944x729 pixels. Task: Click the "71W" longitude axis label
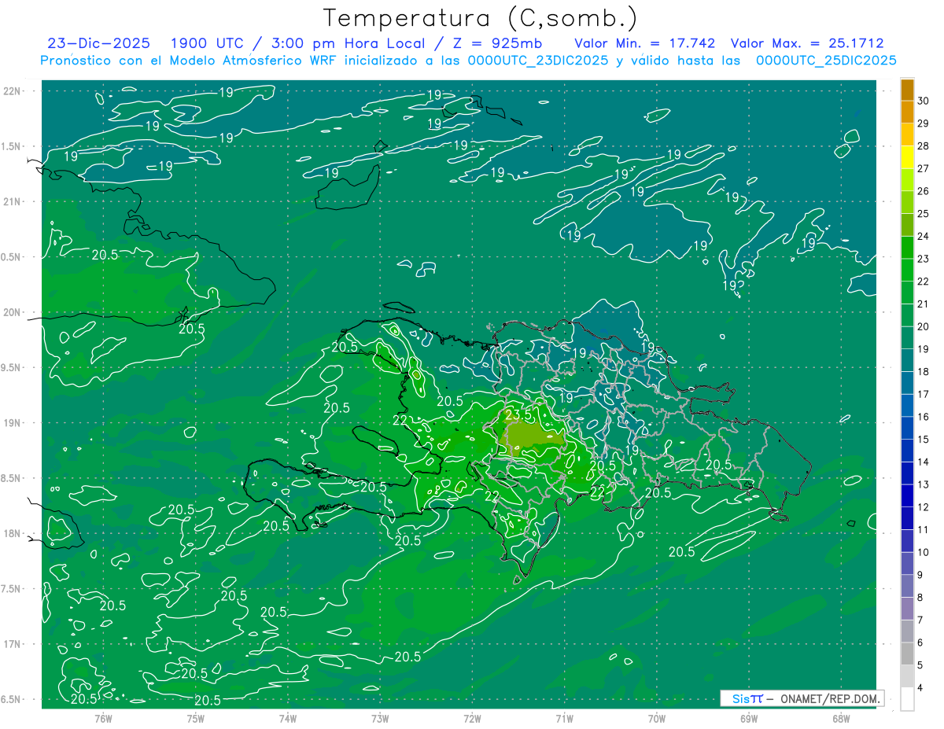coord(564,719)
